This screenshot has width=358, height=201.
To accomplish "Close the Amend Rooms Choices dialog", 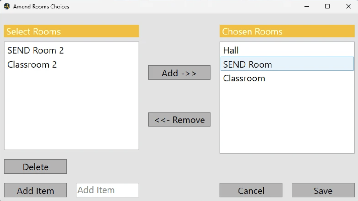I will tap(348, 6).
